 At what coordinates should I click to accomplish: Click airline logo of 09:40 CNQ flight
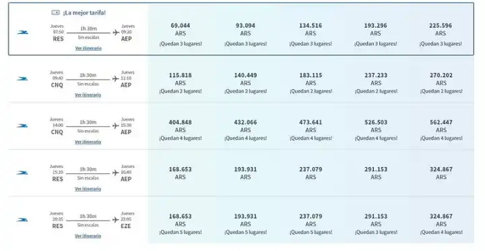[22, 79]
